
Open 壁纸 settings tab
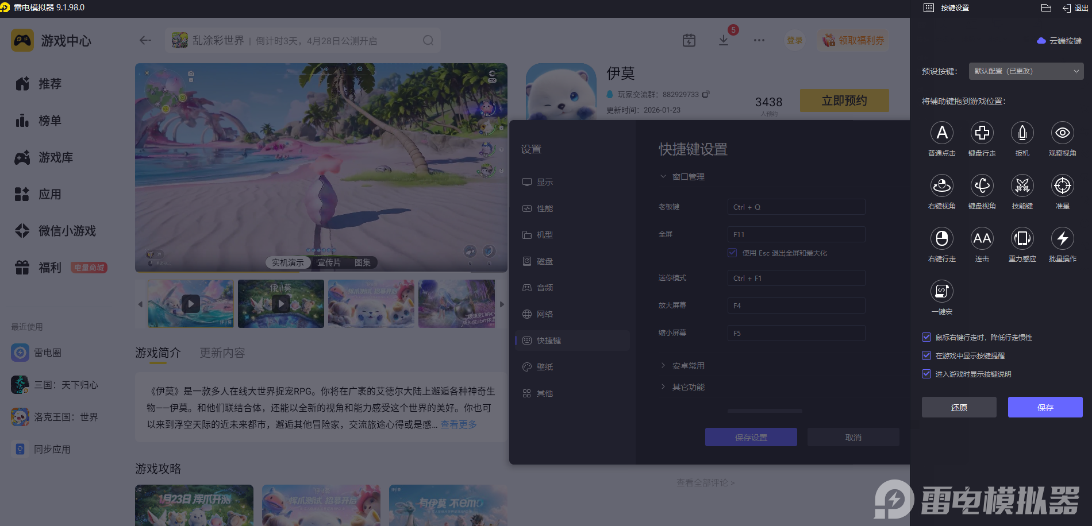(572, 367)
